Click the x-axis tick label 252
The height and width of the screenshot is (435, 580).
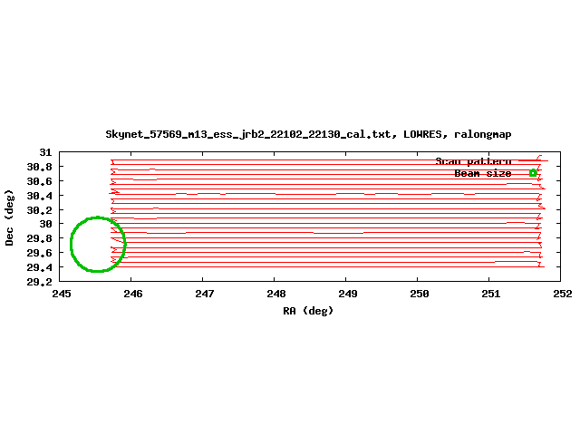(x=563, y=294)
